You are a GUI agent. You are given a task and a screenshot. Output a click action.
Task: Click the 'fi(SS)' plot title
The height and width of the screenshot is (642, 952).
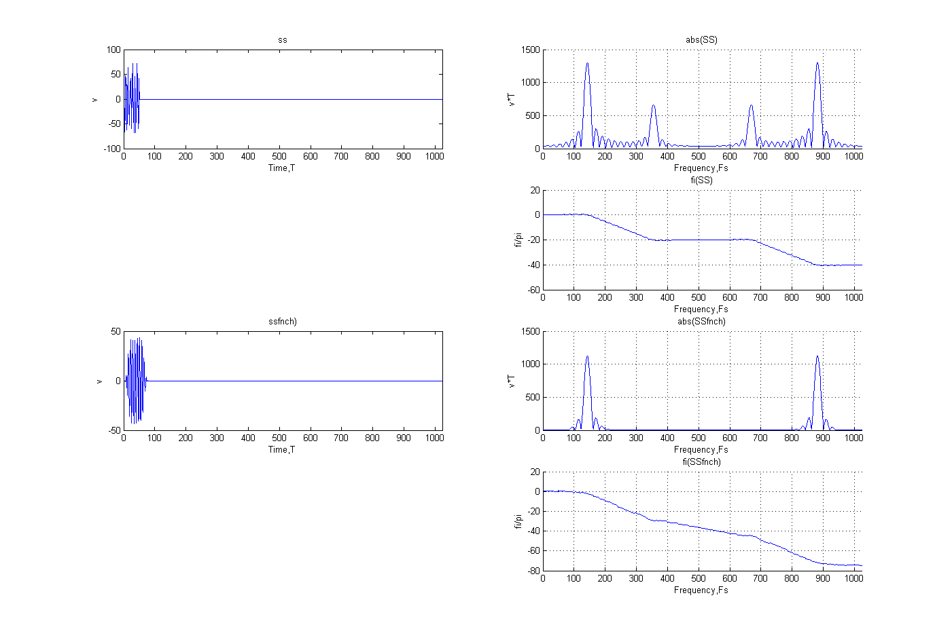pyautogui.click(x=701, y=181)
